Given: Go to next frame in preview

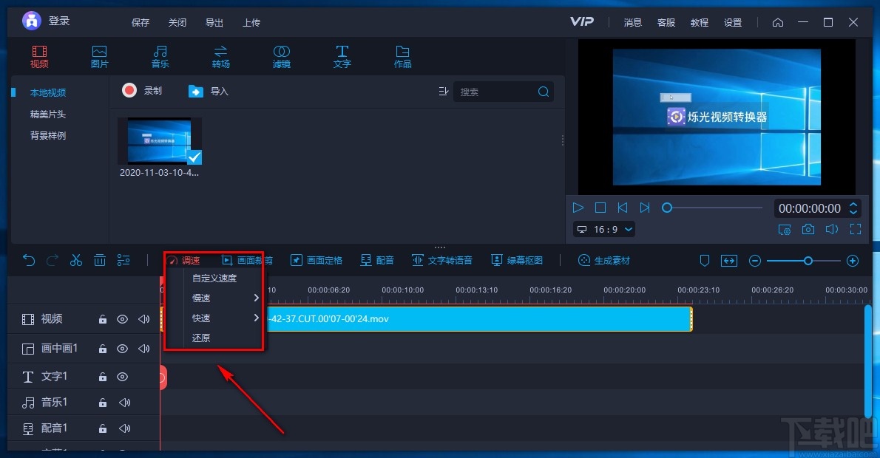Looking at the screenshot, I should pyautogui.click(x=645, y=208).
